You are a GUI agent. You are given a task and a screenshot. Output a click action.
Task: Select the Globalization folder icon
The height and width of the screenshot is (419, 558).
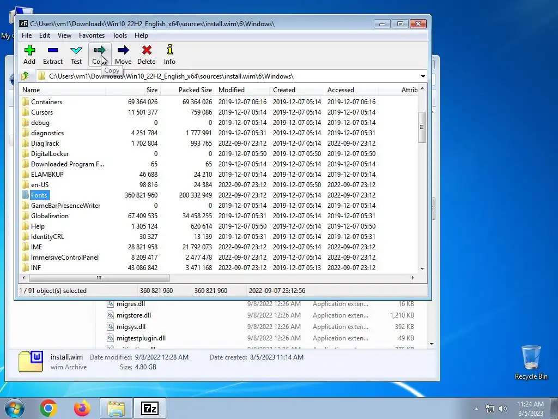pos(25,216)
